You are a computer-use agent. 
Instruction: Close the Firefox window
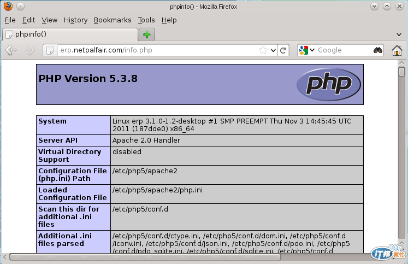coord(399,6)
